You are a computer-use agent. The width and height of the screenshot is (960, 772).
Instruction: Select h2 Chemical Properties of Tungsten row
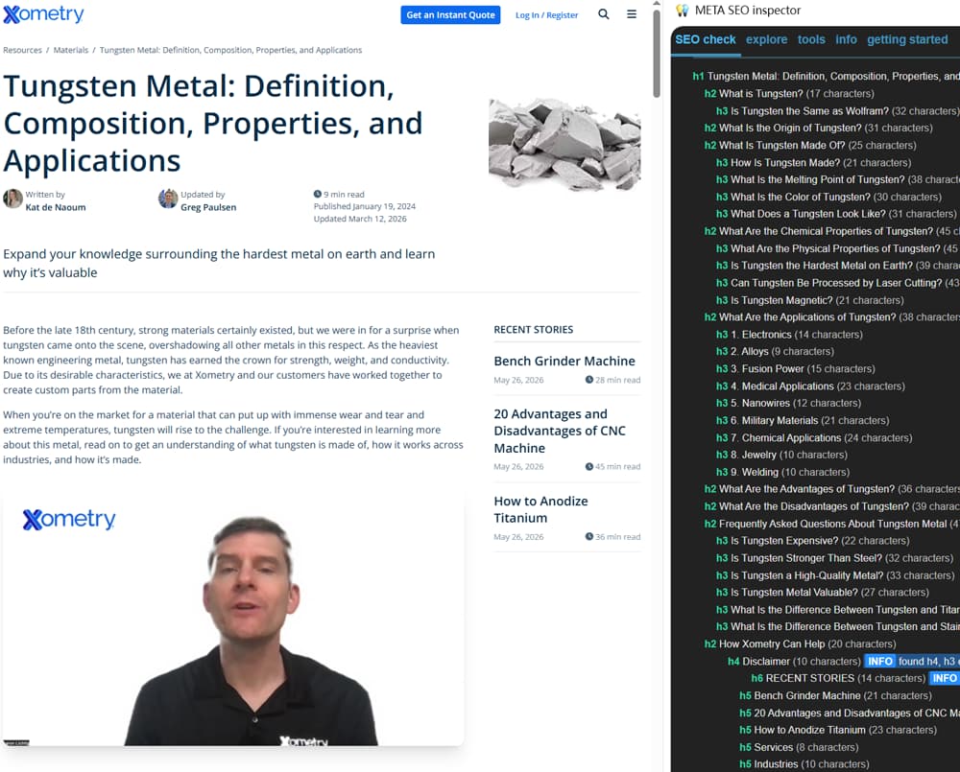coord(831,231)
